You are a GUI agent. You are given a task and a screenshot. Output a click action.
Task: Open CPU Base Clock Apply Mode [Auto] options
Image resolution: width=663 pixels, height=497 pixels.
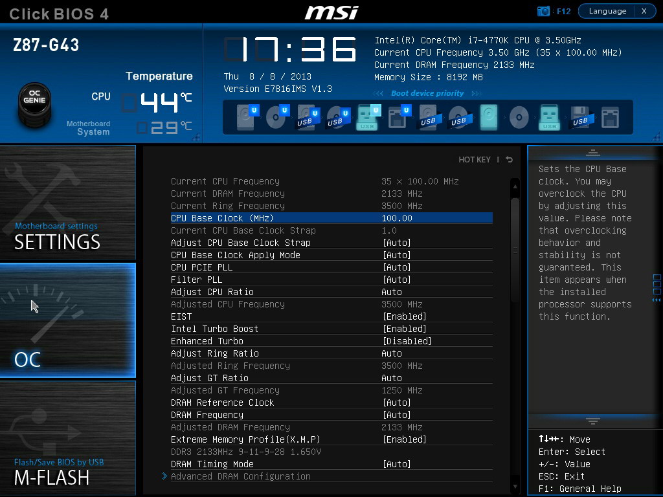[397, 255]
